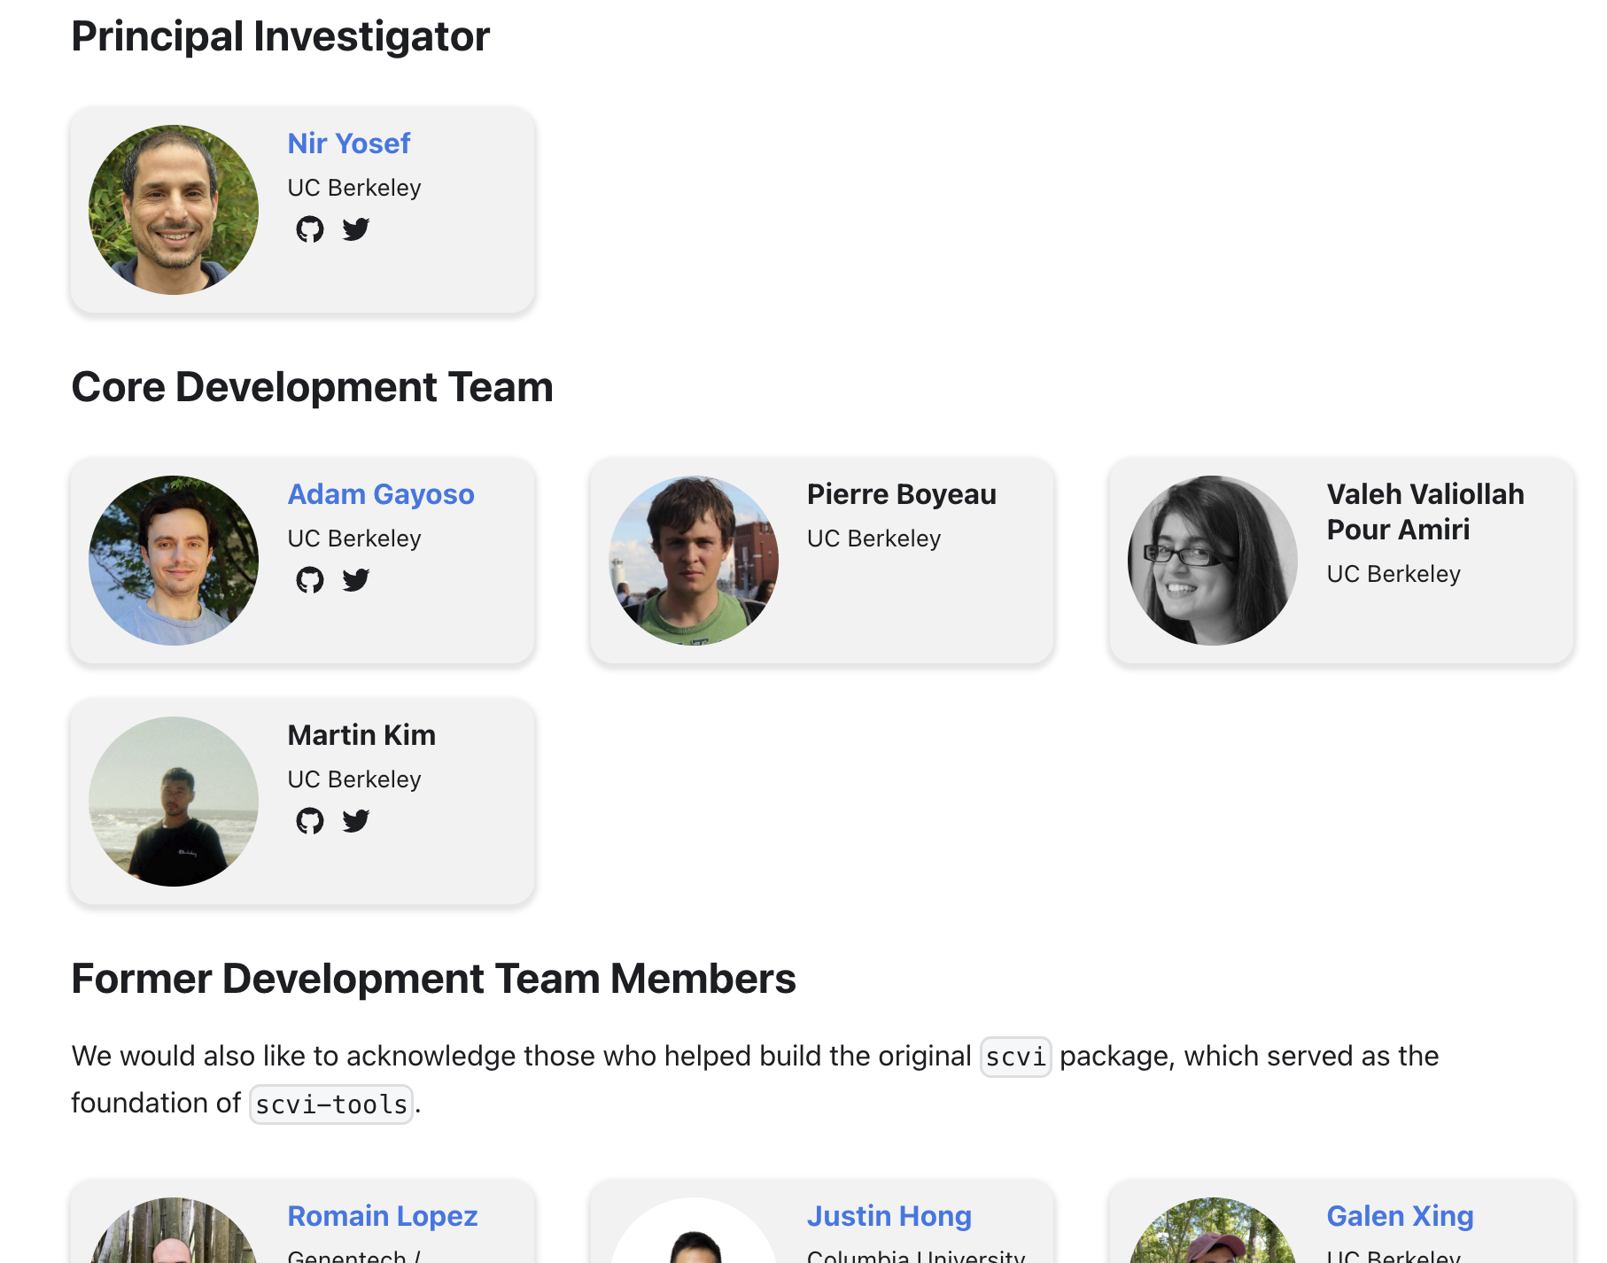Viewport: 1607px width, 1263px height.
Task: Click Valeh Valiollah Pour Amiri's photo
Action: pyautogui.click(x=1212, y=560)
